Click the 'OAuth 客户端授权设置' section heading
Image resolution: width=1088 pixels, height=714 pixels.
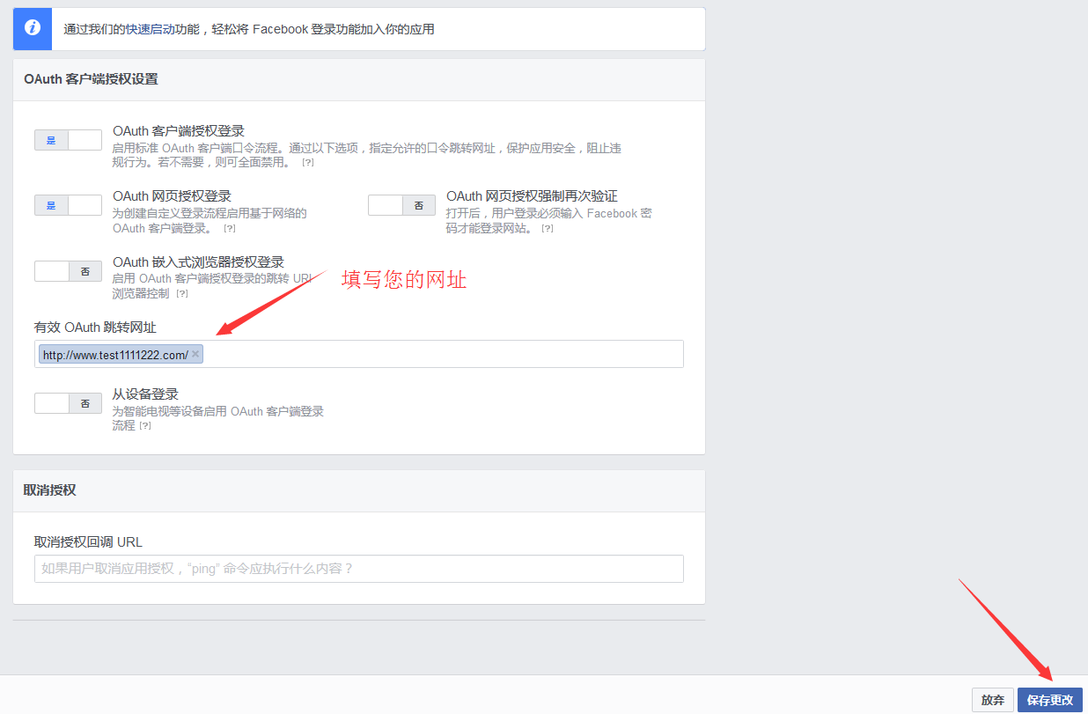pos(91,79)
